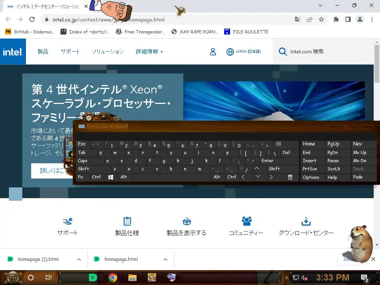Click the Intel logo
This screenshot has width=380, height=285.
(x=13, y=52)
